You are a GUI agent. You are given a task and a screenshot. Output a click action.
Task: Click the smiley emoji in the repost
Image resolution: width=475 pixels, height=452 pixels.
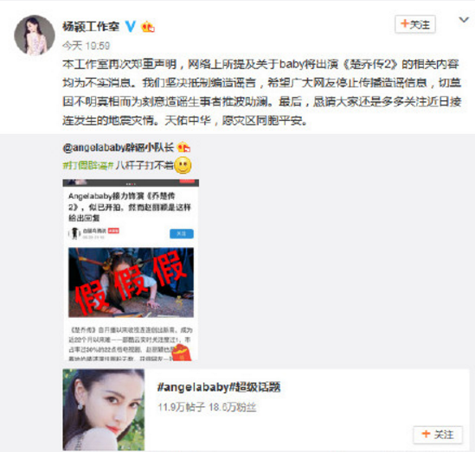click(x=183, y=165)
